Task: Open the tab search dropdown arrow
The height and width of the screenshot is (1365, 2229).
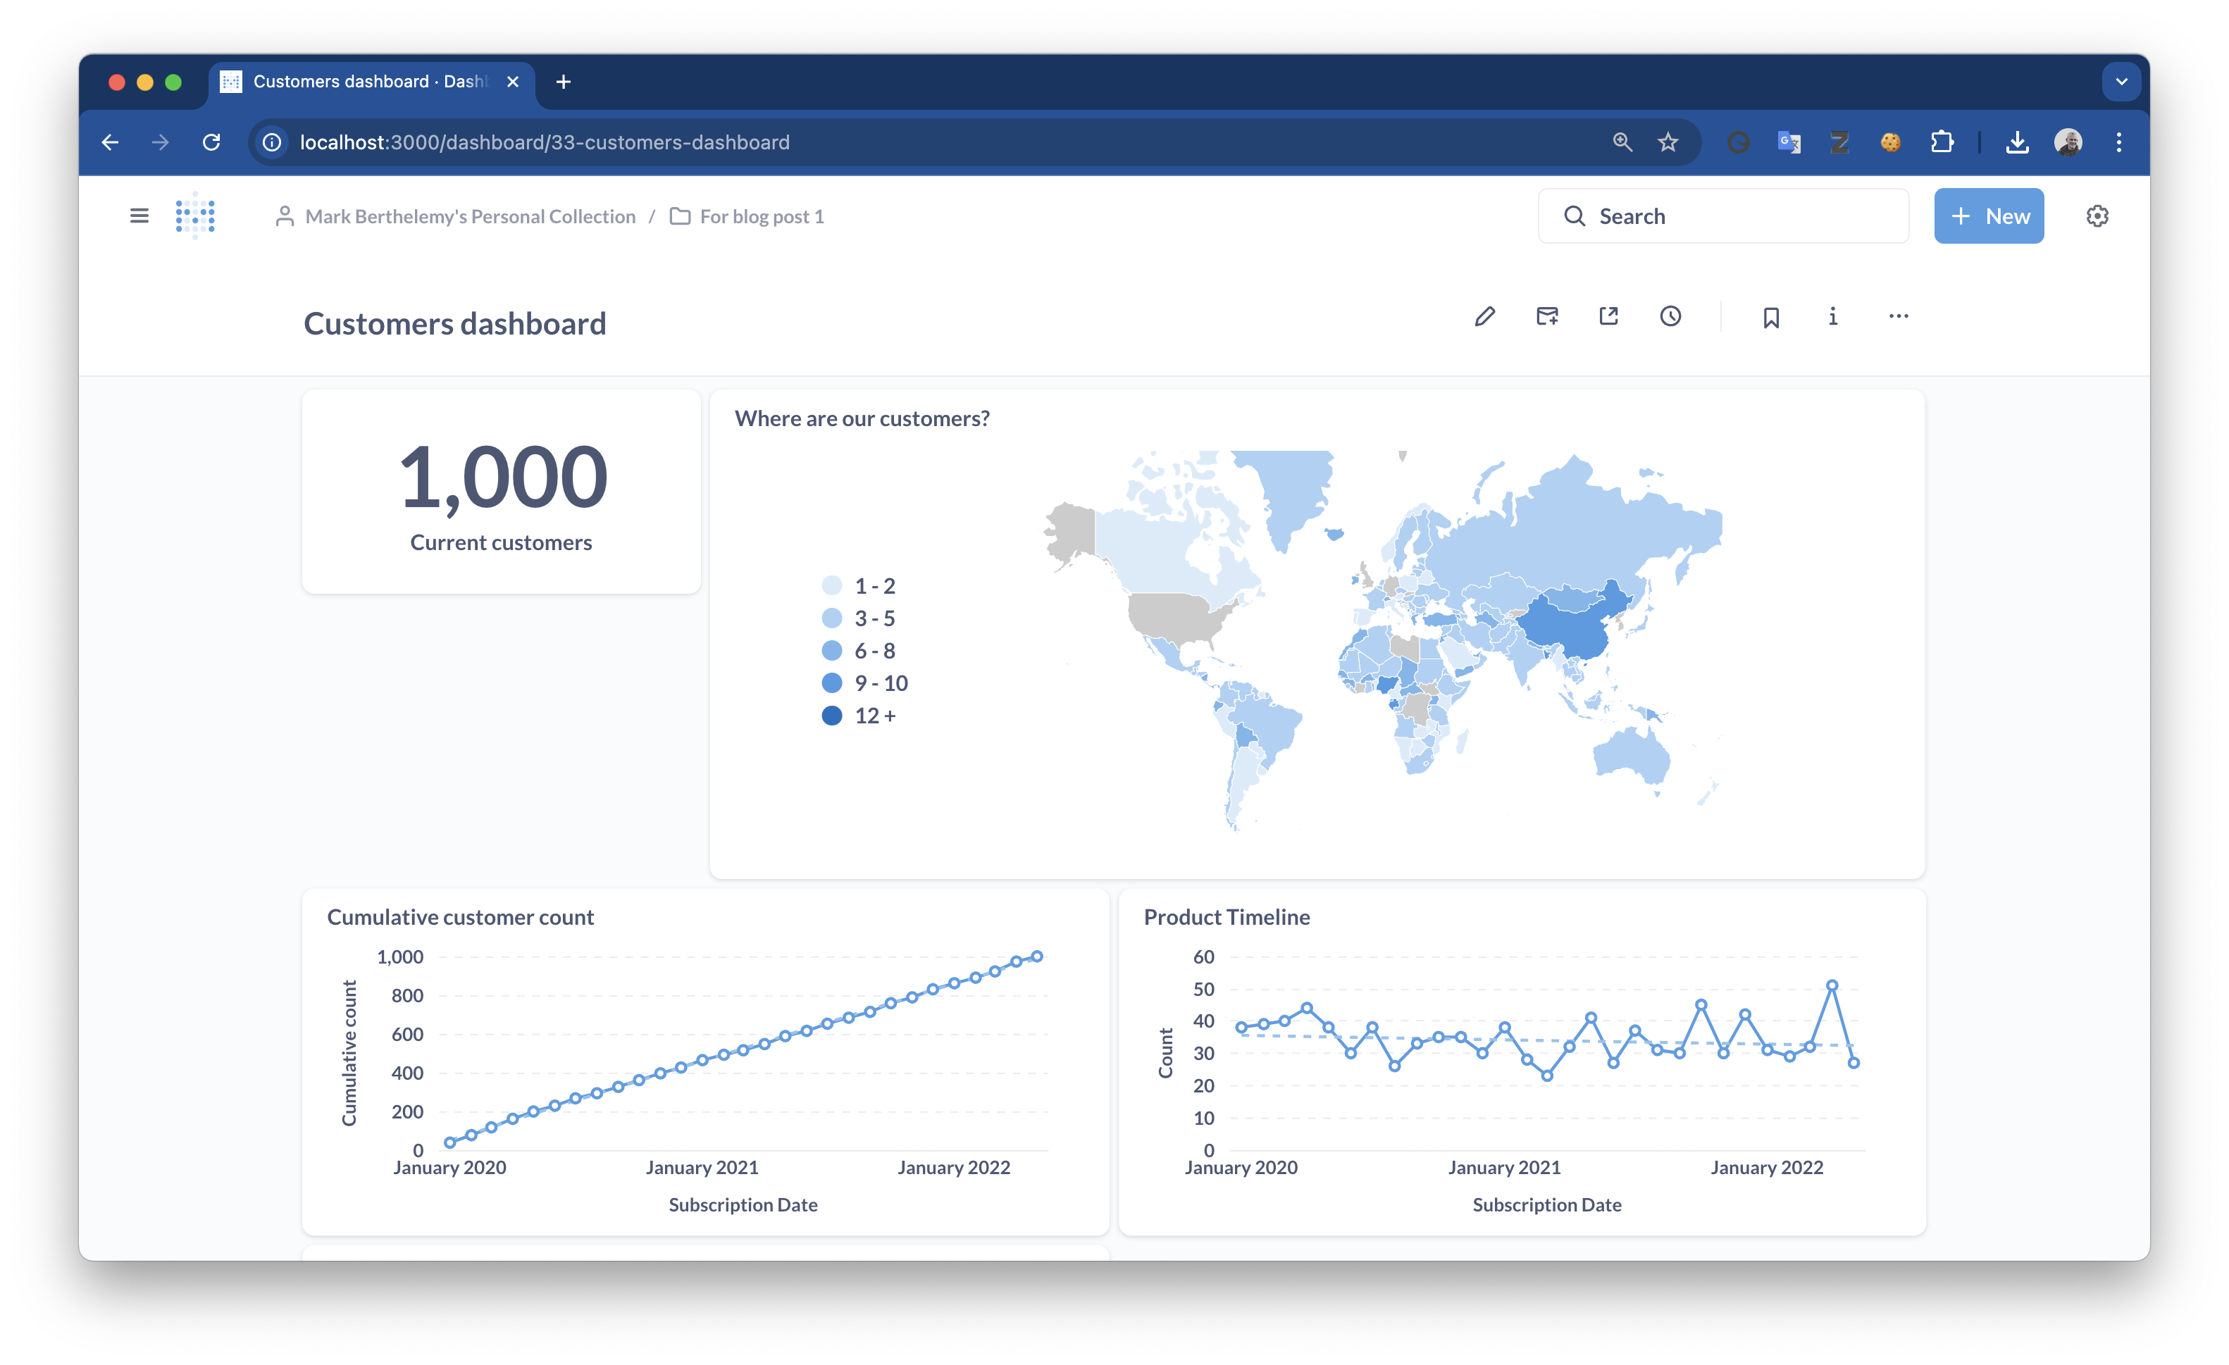Action: click(x=2121, y=82)
